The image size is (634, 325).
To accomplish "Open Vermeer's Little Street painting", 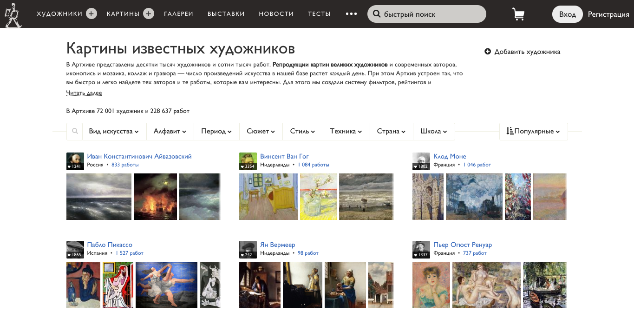I will (381, 285).
